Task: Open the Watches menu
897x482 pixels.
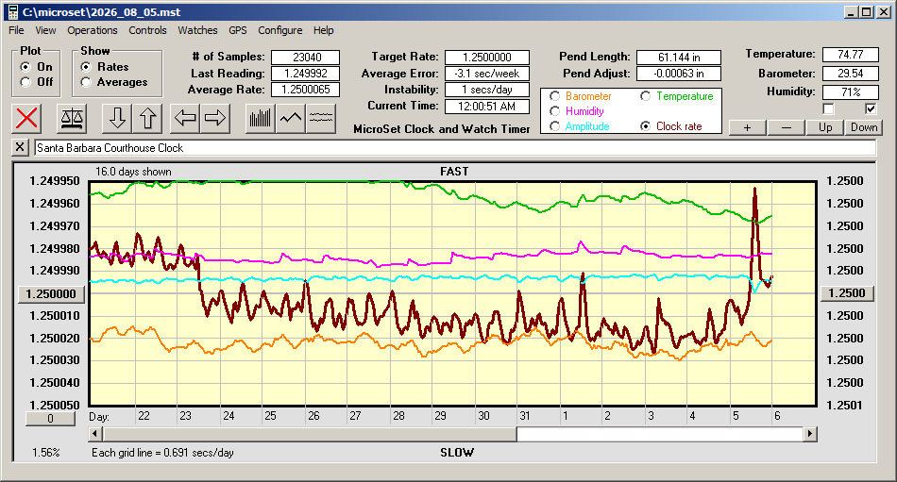Action: point(197,30)
